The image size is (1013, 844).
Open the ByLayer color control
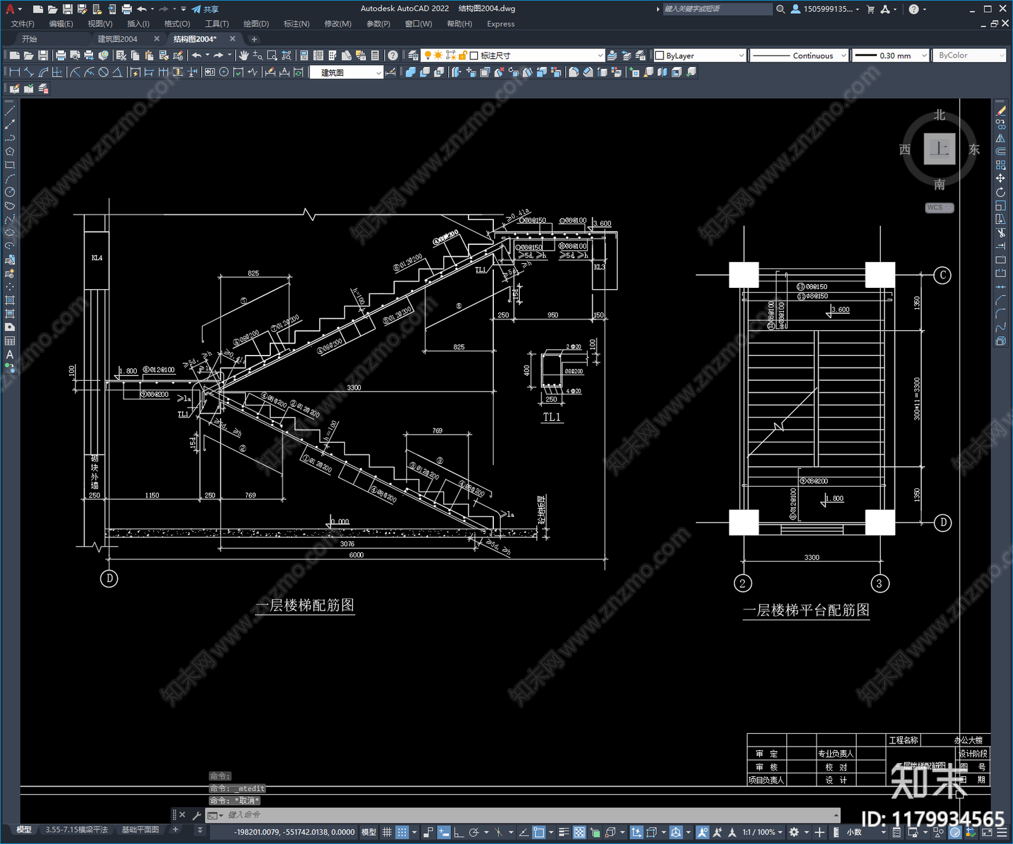pyautogui.click(x=700, y=56)
